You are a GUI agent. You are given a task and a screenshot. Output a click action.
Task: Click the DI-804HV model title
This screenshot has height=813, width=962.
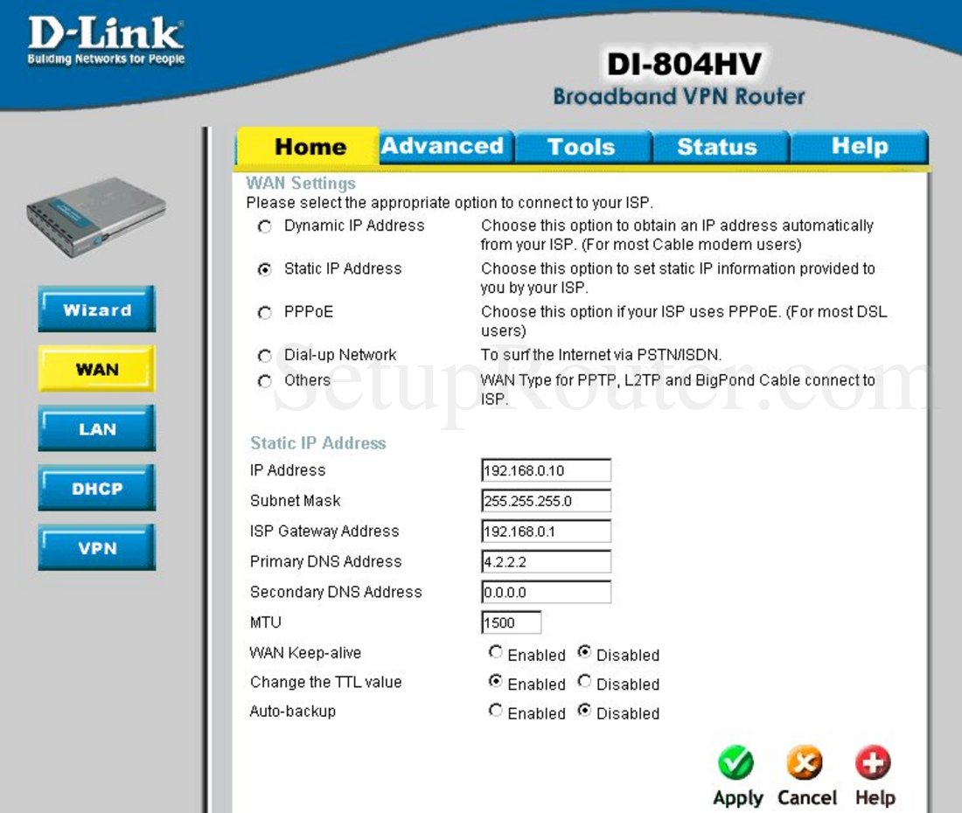click(x=684, y=64)
